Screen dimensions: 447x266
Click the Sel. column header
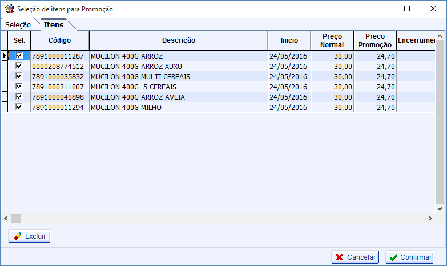(x=19, y=40)
